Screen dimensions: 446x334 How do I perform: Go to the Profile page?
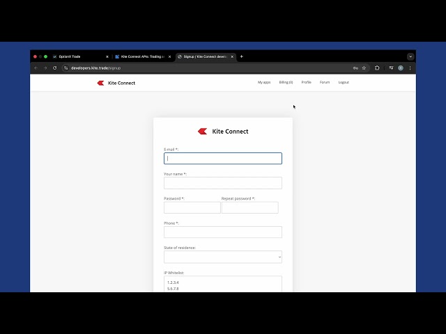(307, 82)
